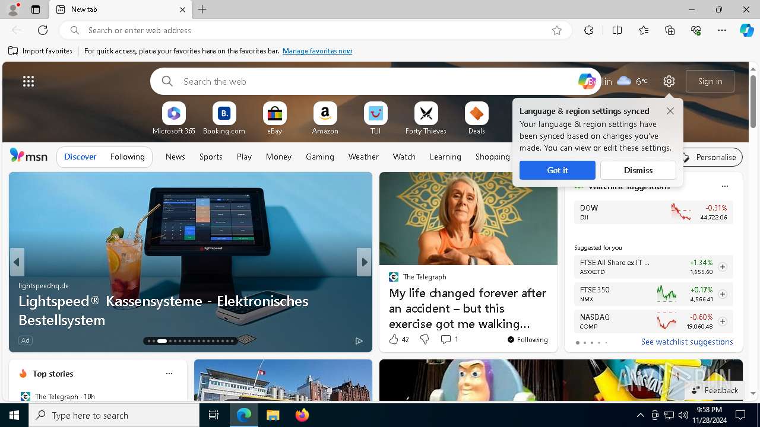Open Collections icon
Screen dimensions: 760x427
pos(670,30)
